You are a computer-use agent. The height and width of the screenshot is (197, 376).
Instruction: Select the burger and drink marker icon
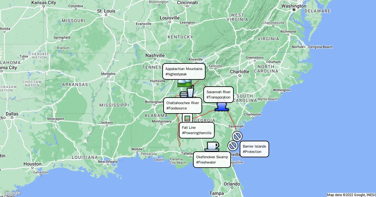[x=187, y=93]
